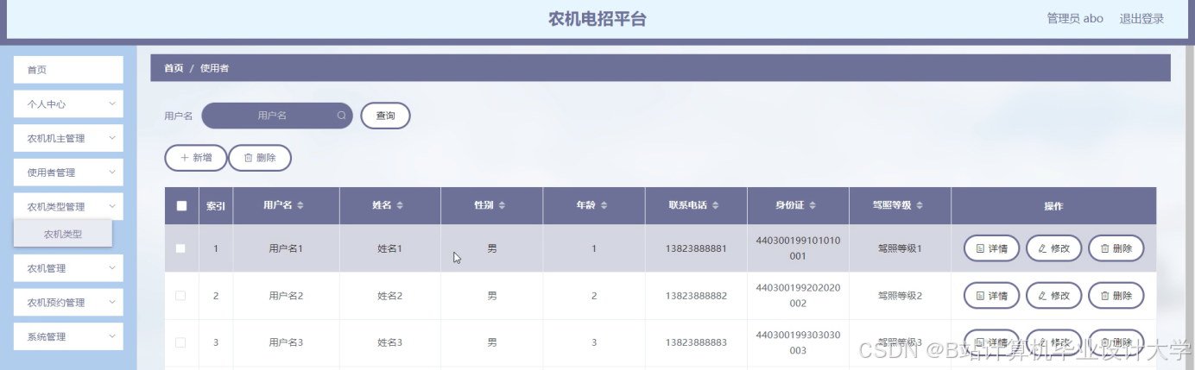Toggle the select-all checkbox in table header

coord(181,206)
